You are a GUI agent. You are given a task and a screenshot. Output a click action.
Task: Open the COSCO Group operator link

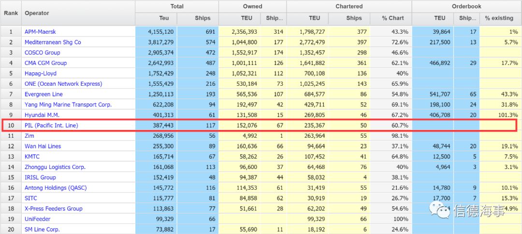click(42, 52)
